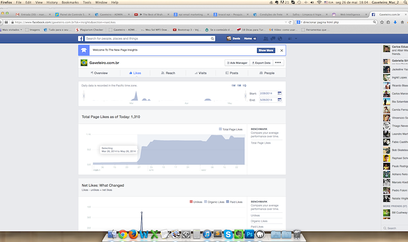Expand the URL bar history dropdown arrow
This screenshot has width=408, height=242.
click(286, 22)
